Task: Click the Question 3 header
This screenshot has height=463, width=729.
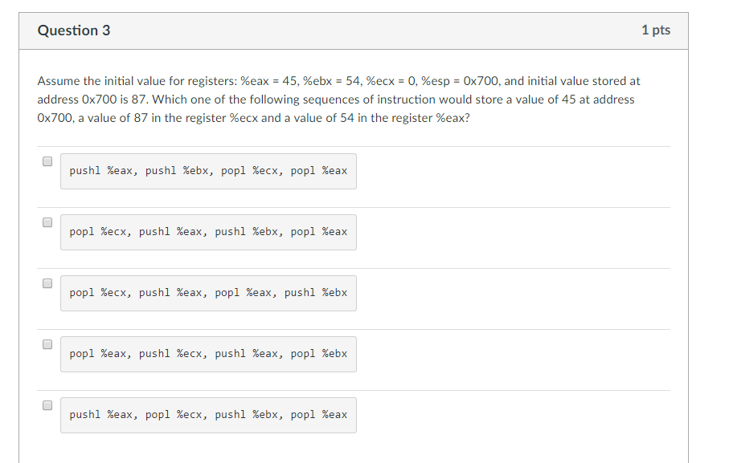Action: point(75,30)
